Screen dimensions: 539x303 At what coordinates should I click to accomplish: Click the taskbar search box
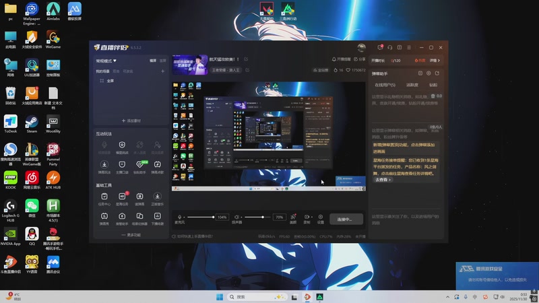coord(257,297)
